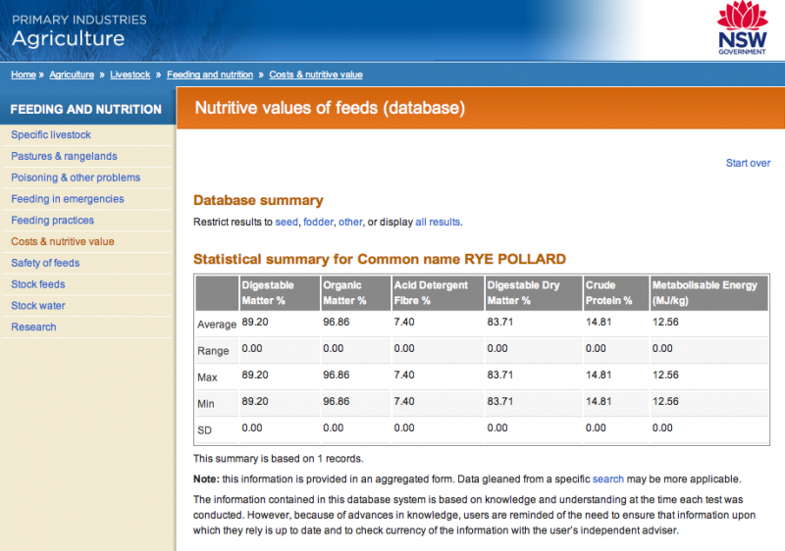Open Agriculture breadcrumb link
The width and height of the screenshot is (785, 551).
[72, 75]
